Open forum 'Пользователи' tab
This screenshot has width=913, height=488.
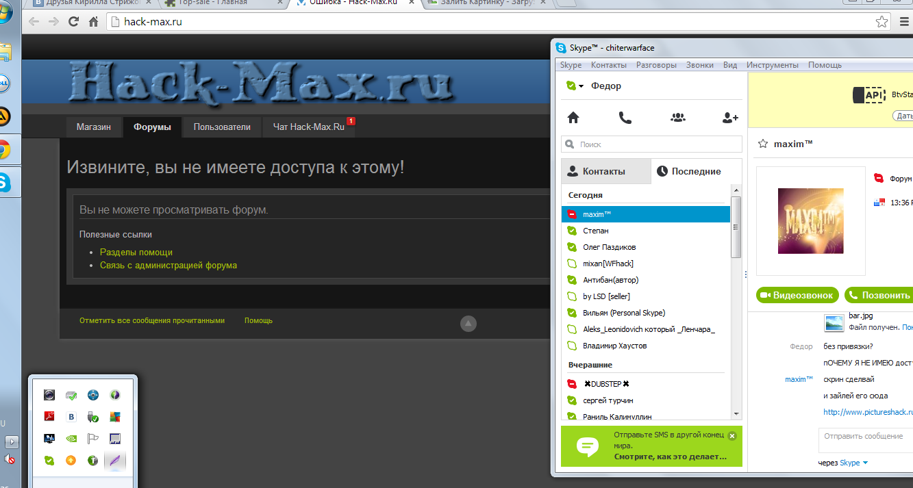tap(222, 127)
